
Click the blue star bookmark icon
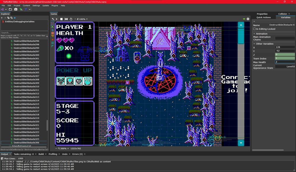[15, 18]
